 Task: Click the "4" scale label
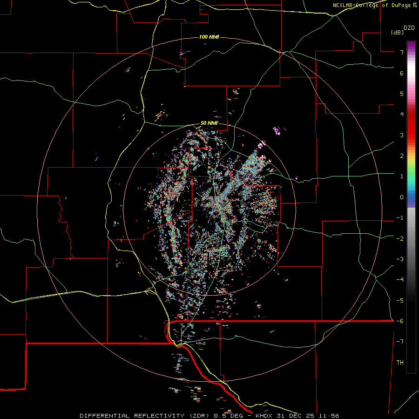[x=402, y=115]
